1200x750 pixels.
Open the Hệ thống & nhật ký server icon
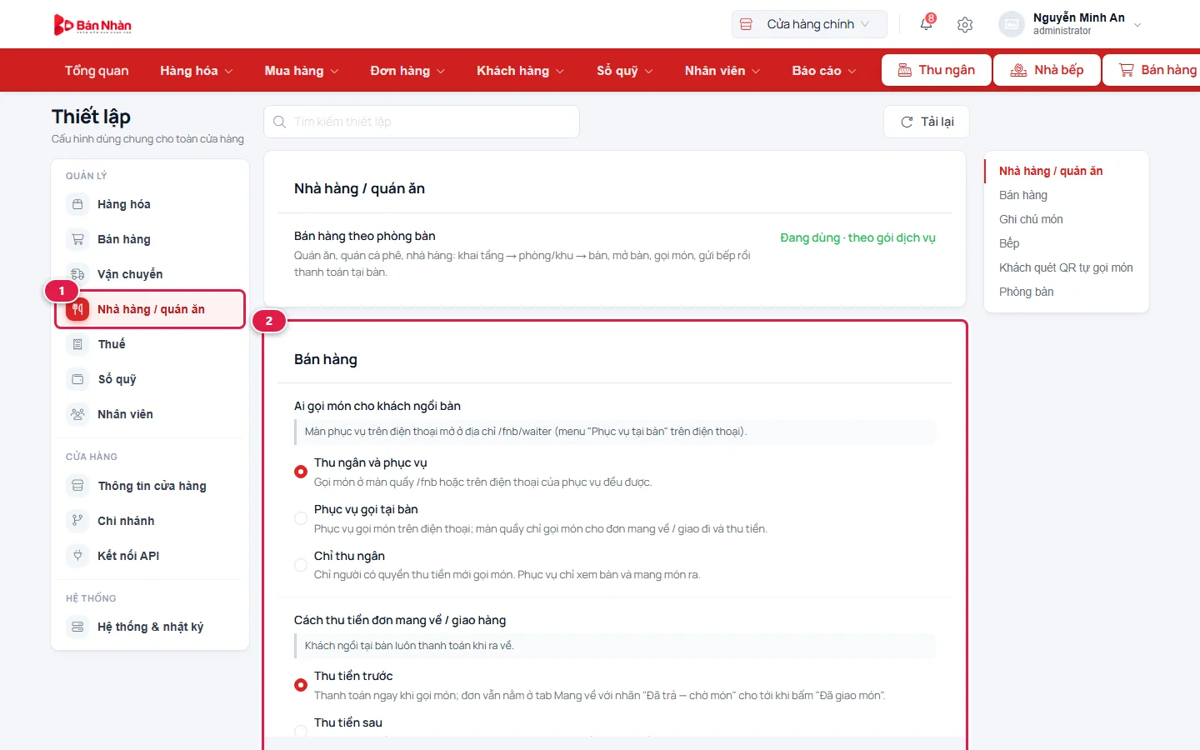point(77,627)
